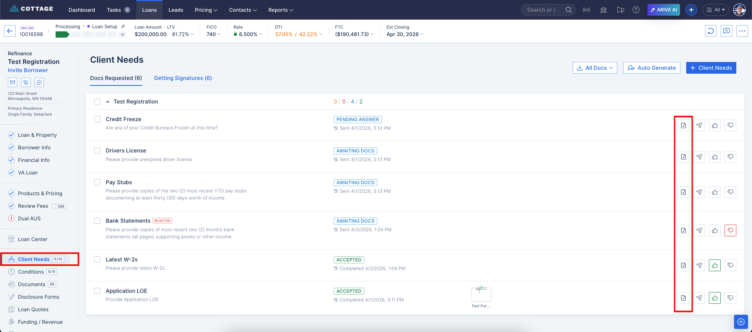Click red thumbs down for Bank Statements
The image size is (752, 332).
730,230
